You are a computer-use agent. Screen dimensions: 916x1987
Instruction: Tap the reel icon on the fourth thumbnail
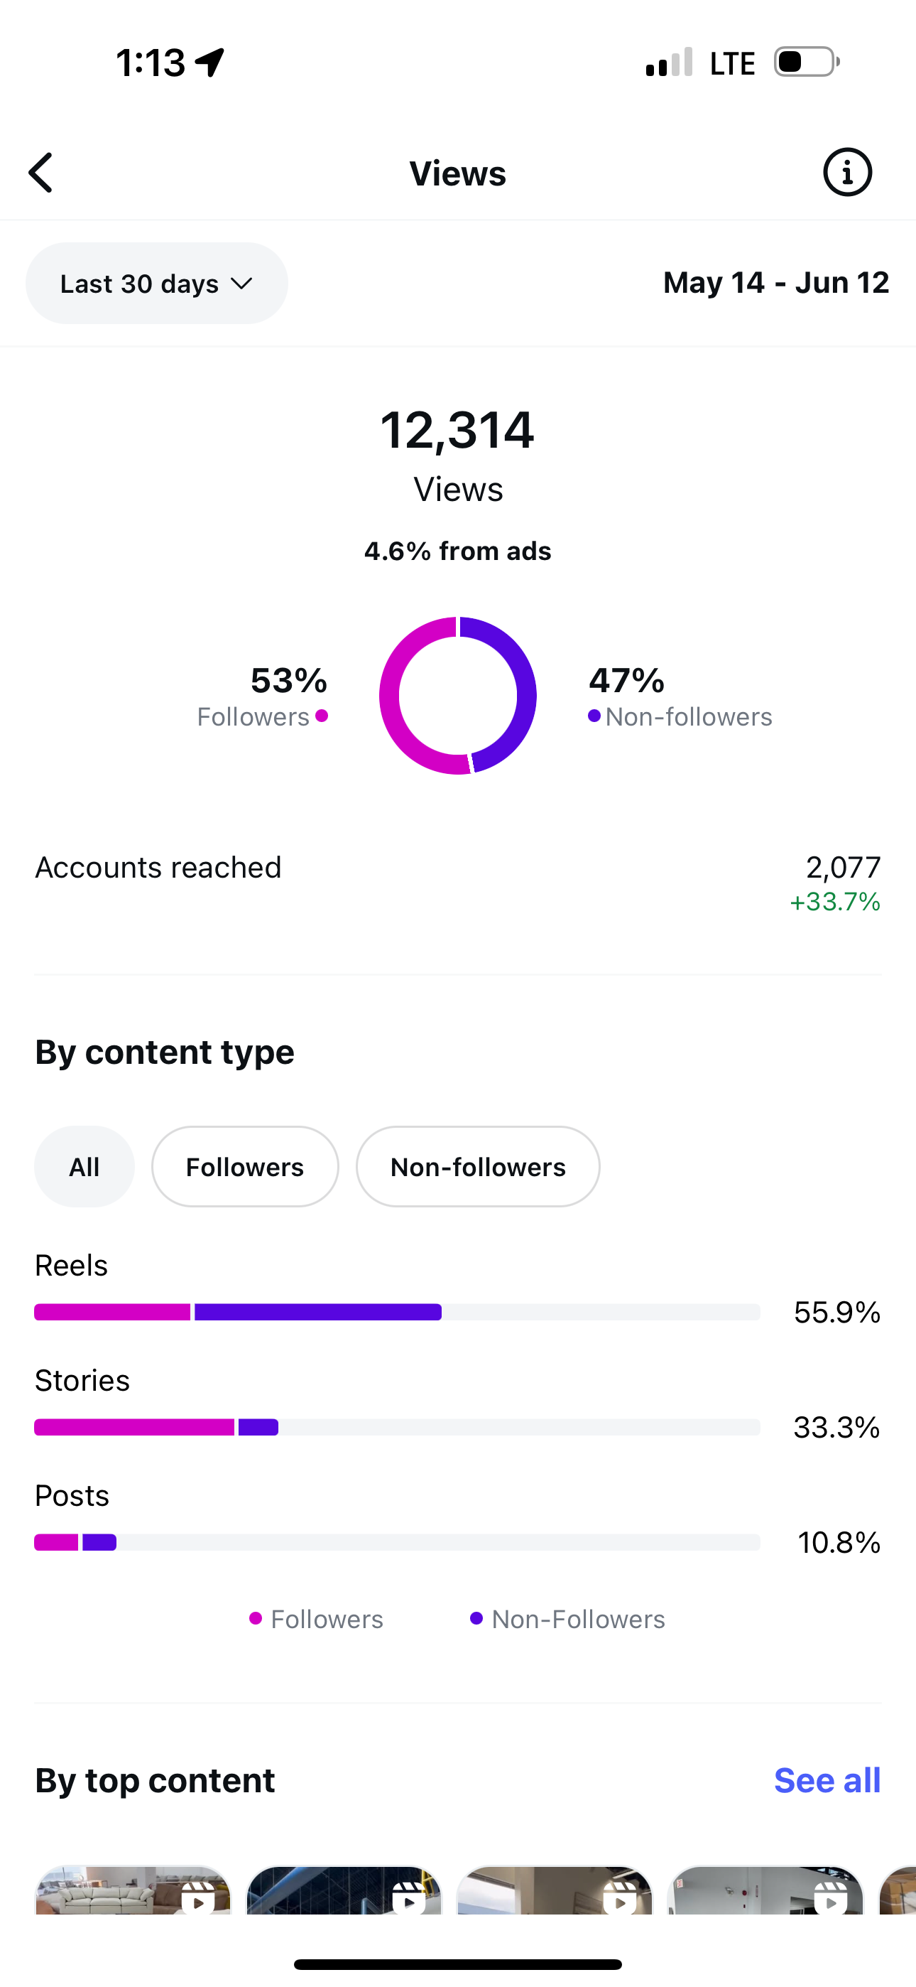click(x=830, y=1900)
